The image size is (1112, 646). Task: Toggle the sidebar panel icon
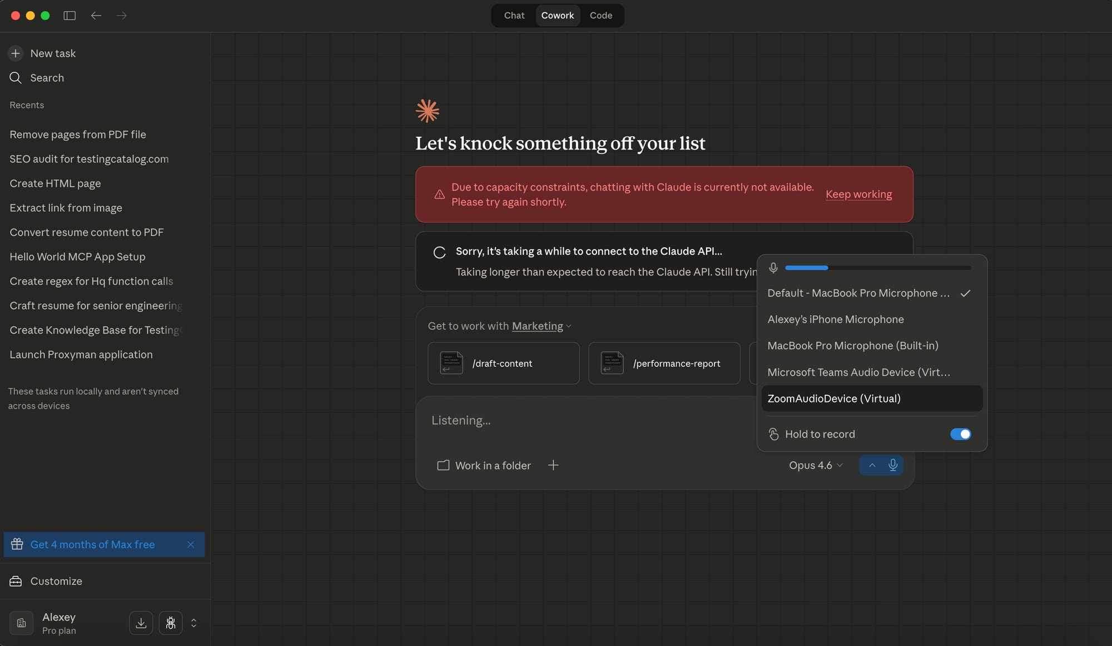pyautogui.click(x=69, y=16)
